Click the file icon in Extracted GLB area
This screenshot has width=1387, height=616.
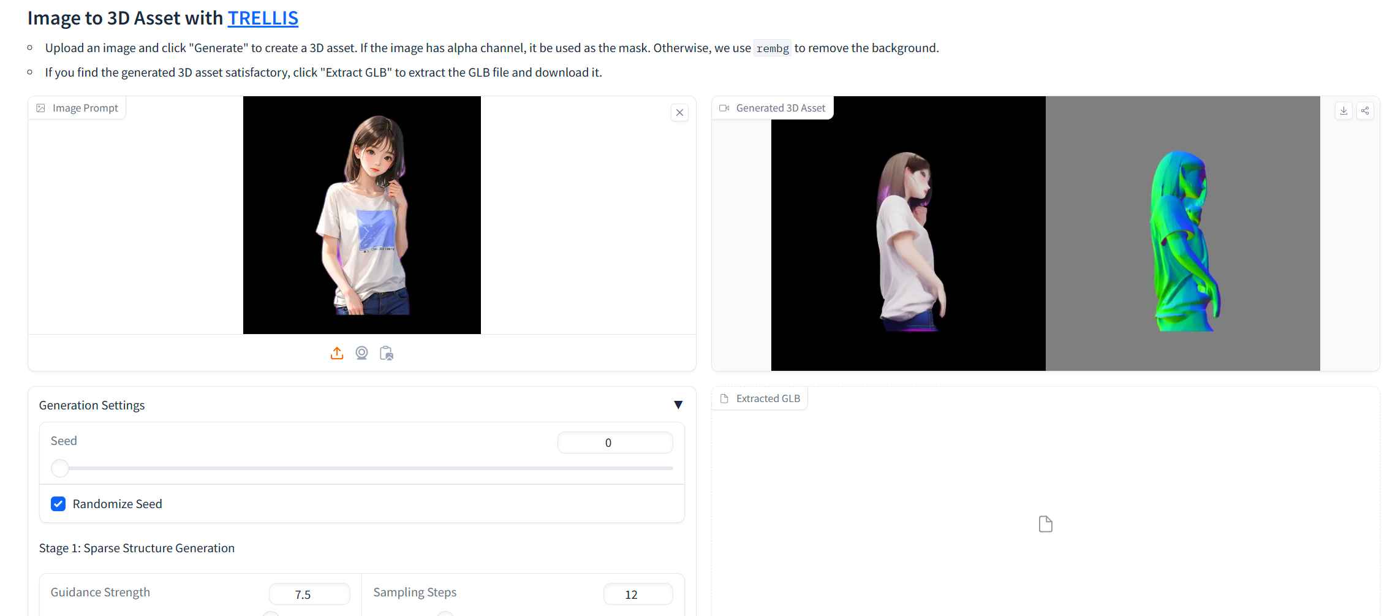[1045, 524]
